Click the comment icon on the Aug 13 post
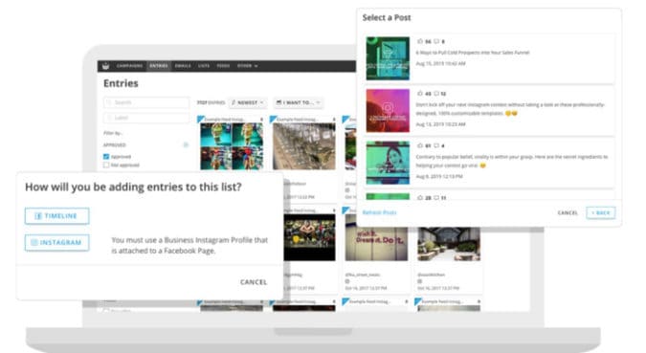The width and height of the screenshot is (646, 353). (x=436, y=94)
